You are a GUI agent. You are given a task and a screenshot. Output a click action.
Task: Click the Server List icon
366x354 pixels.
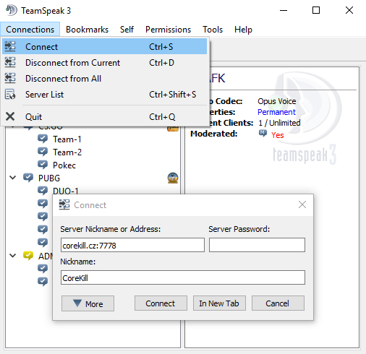pos(10,95)
